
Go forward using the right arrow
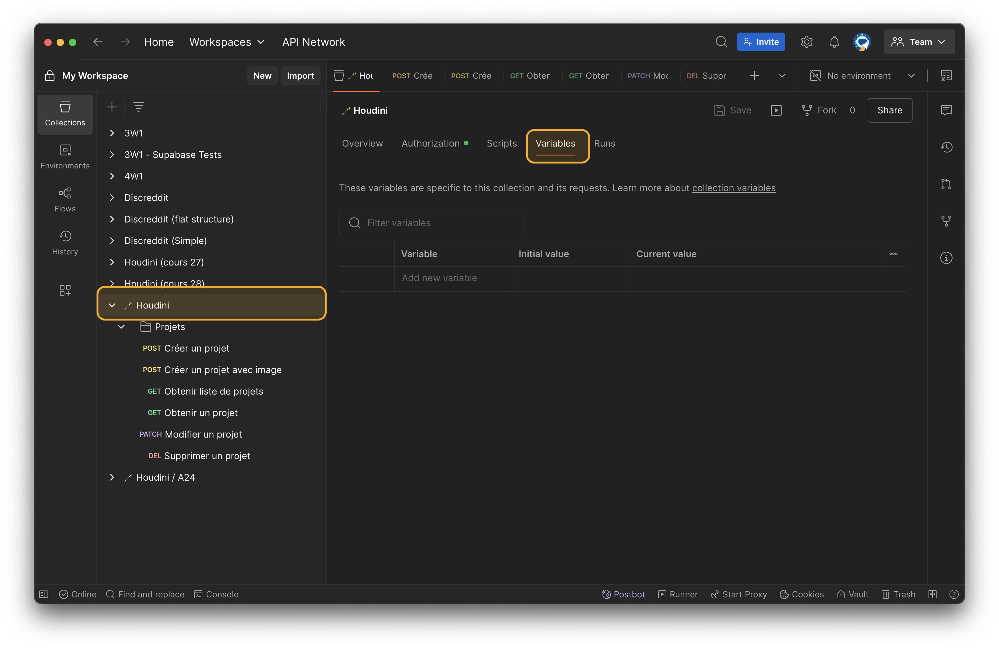(125, 42)
